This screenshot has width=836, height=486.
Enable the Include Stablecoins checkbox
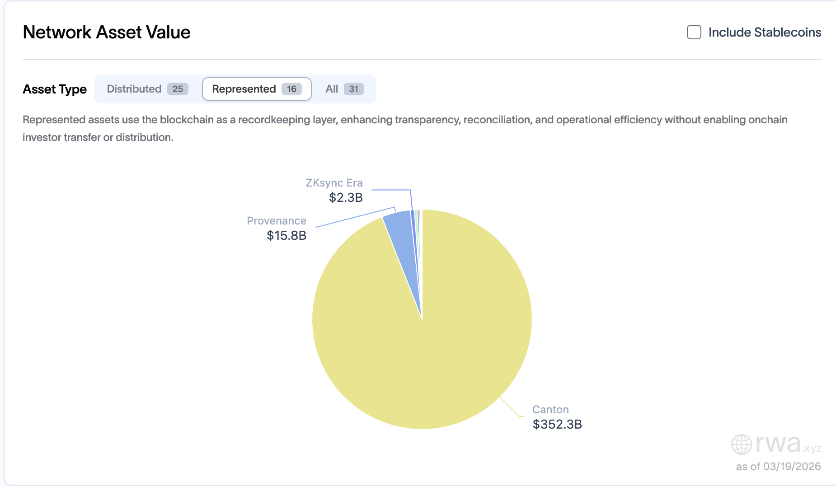(694, 32)
